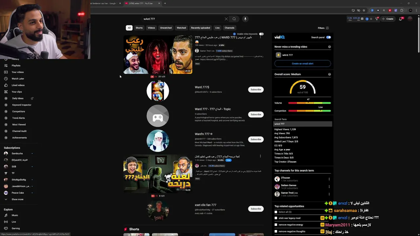Select the All filter chip
This screenshot has height=236, width=420.
(129, 28)
